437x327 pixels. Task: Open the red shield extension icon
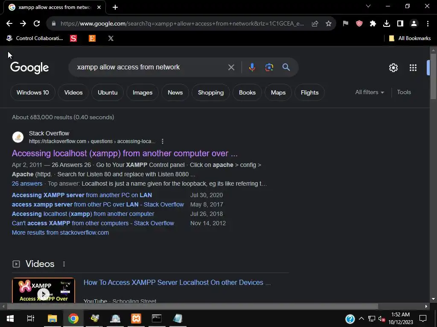coord(359,24)
